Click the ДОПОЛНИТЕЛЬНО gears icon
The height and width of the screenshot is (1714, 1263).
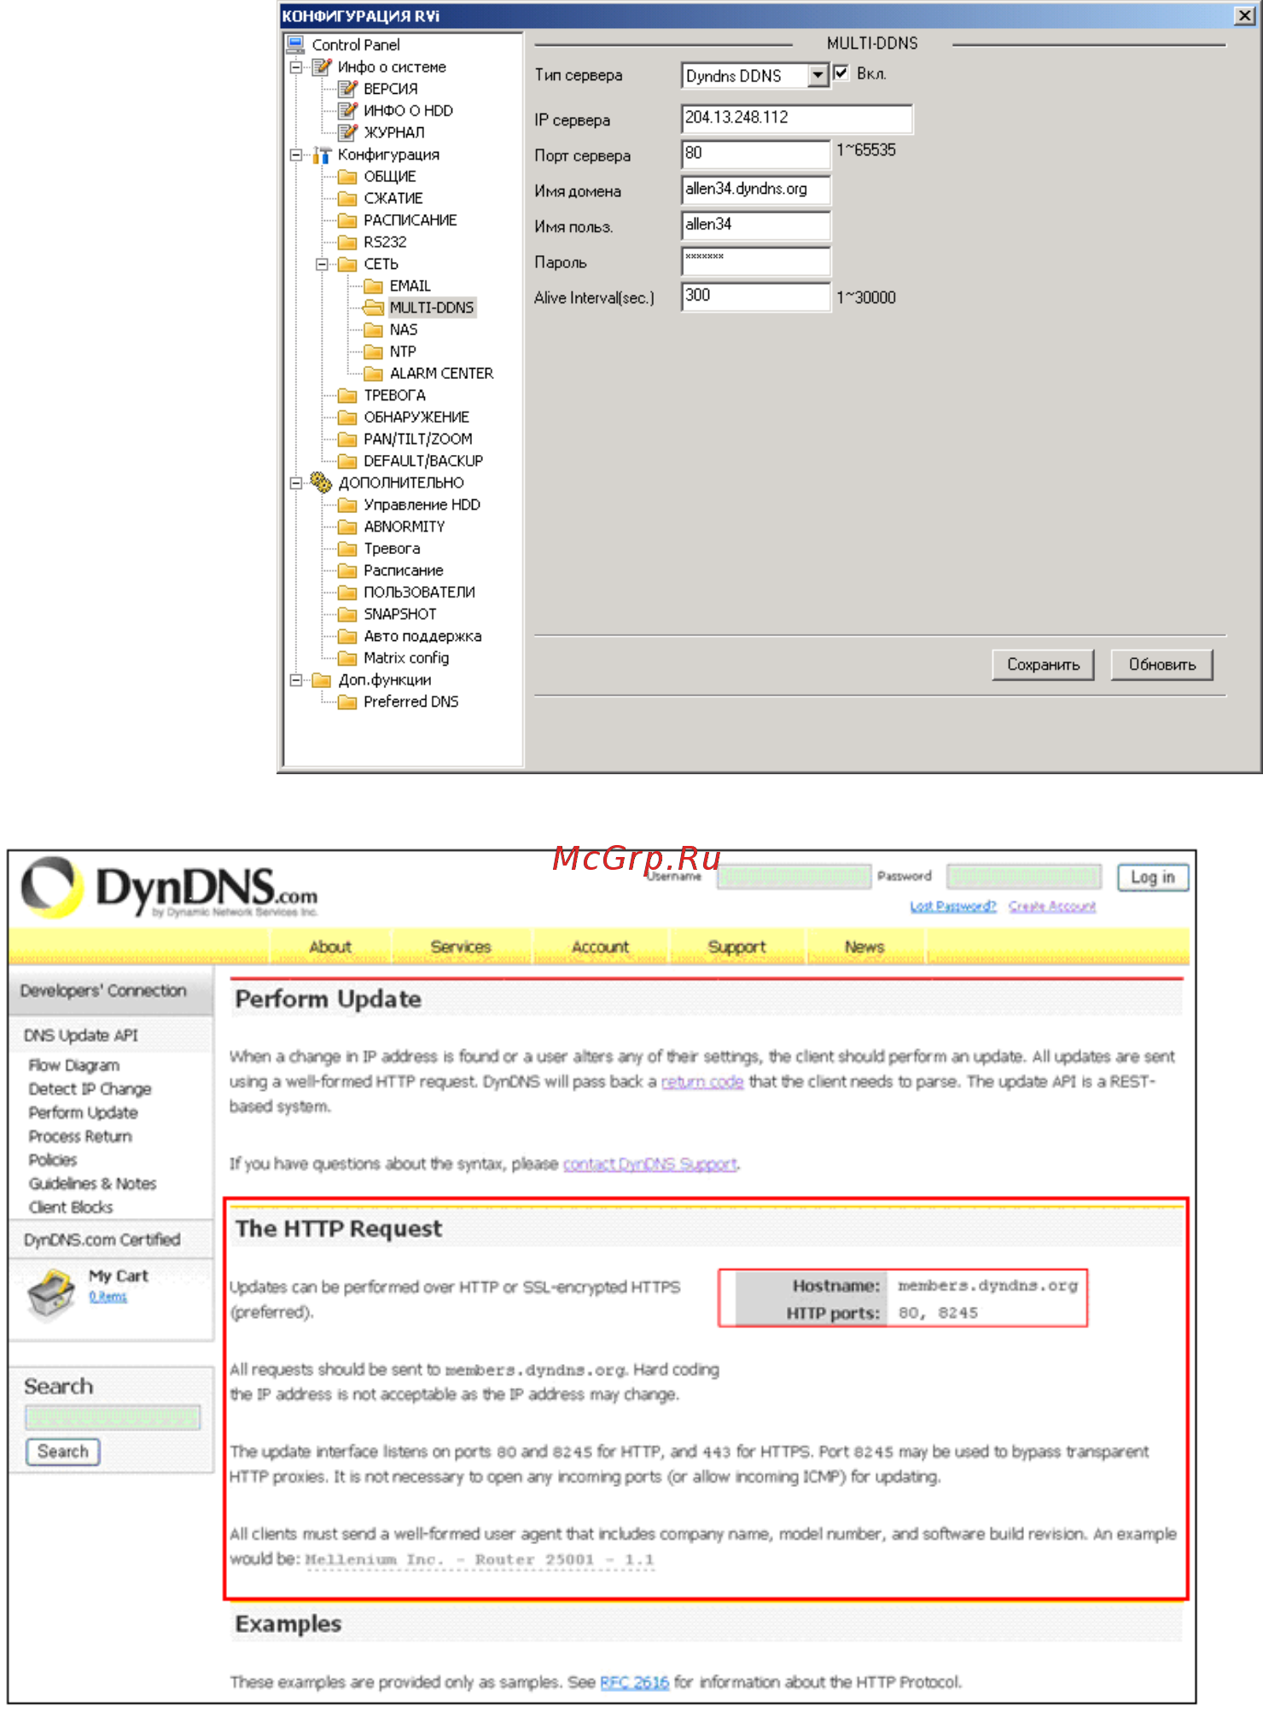coord(321,482)
